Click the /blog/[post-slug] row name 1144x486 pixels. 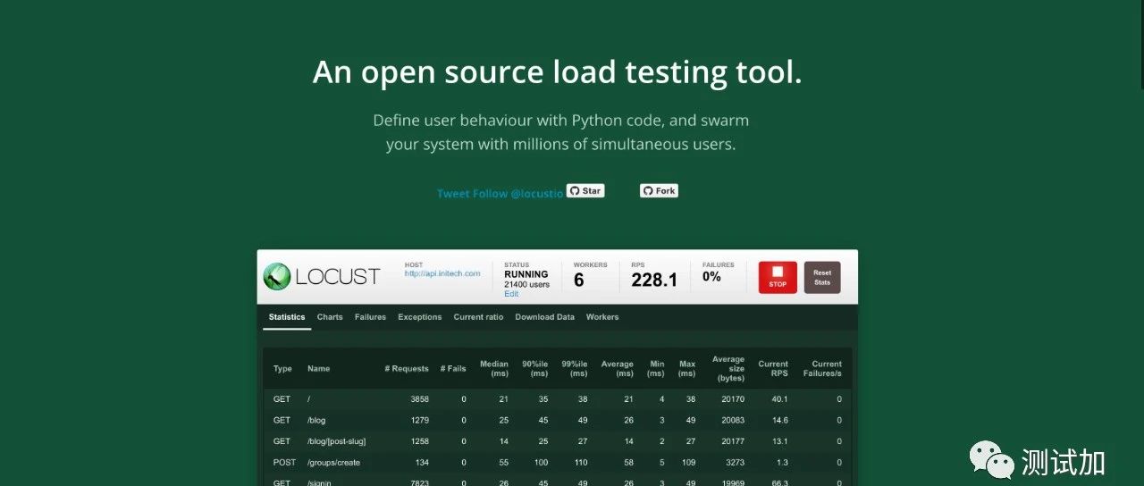(336, 441)
